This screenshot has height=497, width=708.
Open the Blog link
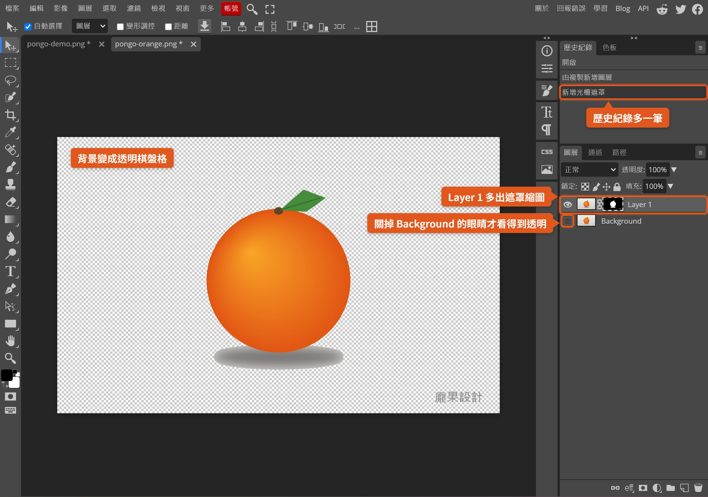[x=623, y=9]
